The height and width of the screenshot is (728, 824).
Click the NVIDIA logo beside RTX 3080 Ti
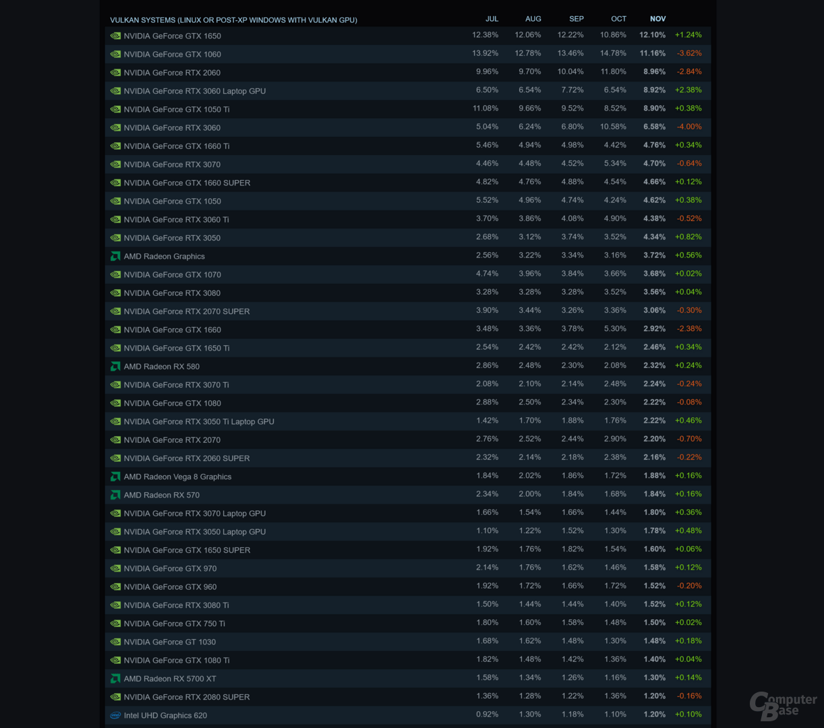tap(115, 605)
